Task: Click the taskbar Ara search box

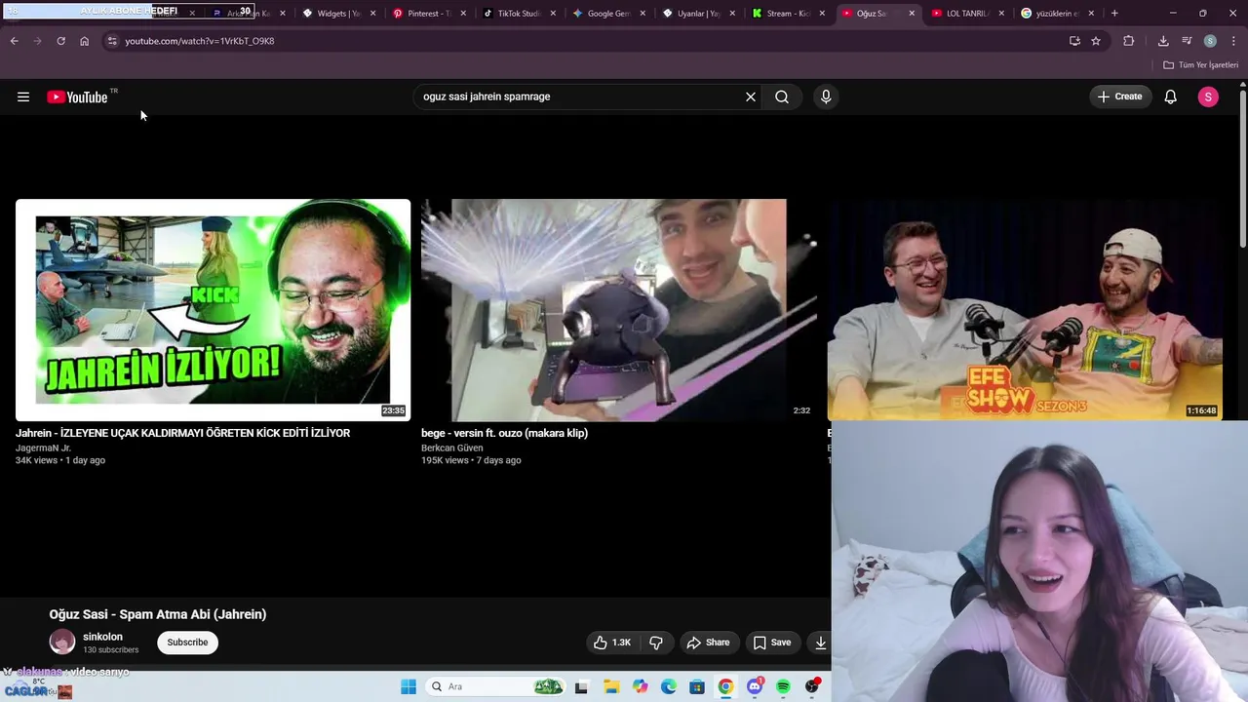Action: point(497,686)
